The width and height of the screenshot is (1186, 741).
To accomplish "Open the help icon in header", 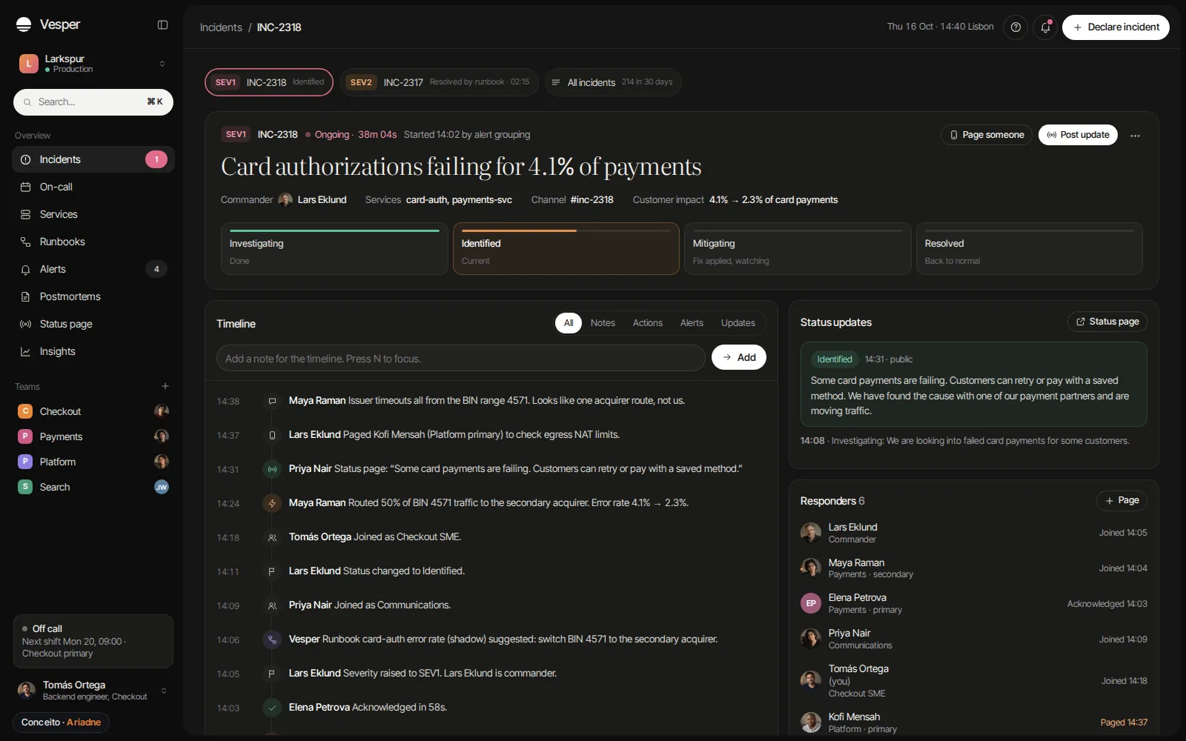I will [1016, 27].
